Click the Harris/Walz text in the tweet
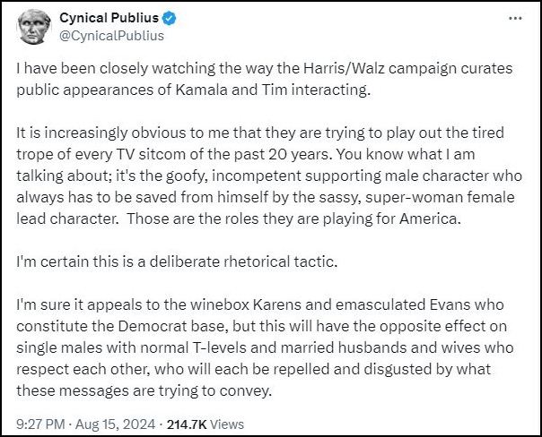542x437 pixels. click(x=344, y=68)
